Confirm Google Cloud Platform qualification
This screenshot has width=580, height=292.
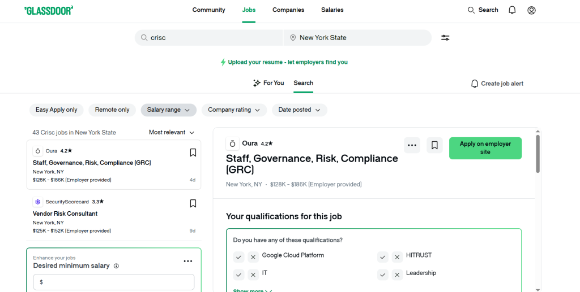238,257
